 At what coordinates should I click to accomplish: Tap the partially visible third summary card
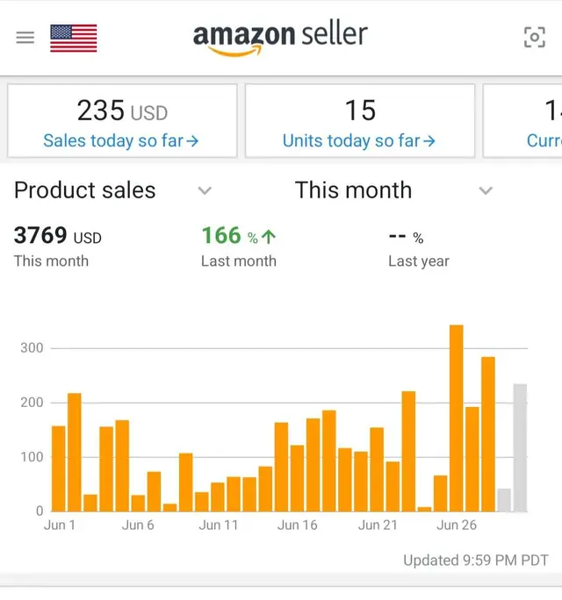[x=522, y=120]
